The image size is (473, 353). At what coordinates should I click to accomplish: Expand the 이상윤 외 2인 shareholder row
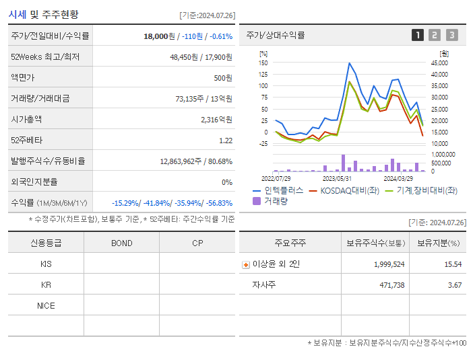(246, 265)
